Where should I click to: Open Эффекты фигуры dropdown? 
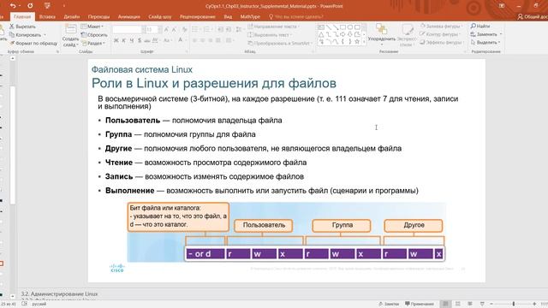click(441, 42)
